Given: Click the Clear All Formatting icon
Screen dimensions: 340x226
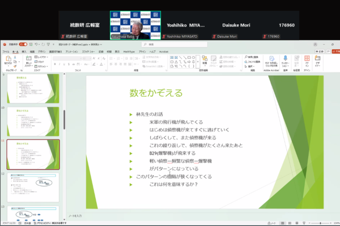Looking at the screenshot, I should coord(104,58).
